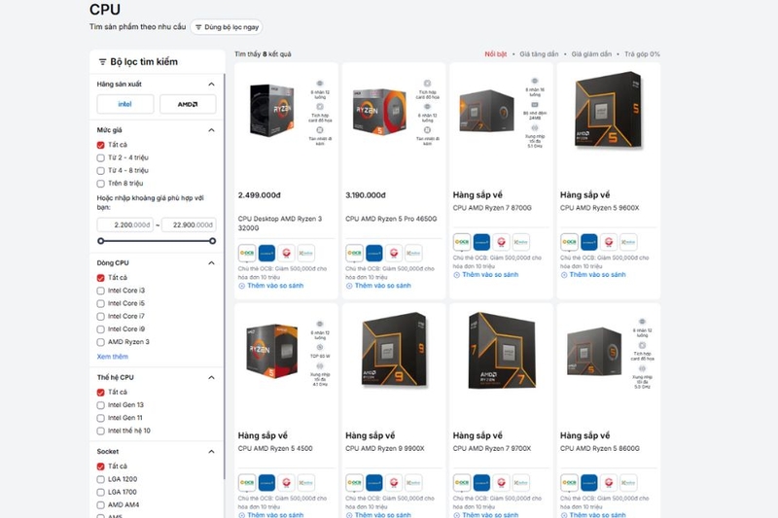Tick the Intel Core i3 checkbox
Viewport: 778px width, 518px height.
pyautogui.click(x=101, y=291)
